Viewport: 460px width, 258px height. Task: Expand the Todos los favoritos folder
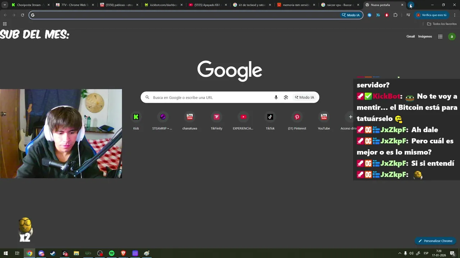[x=442, y=24]
